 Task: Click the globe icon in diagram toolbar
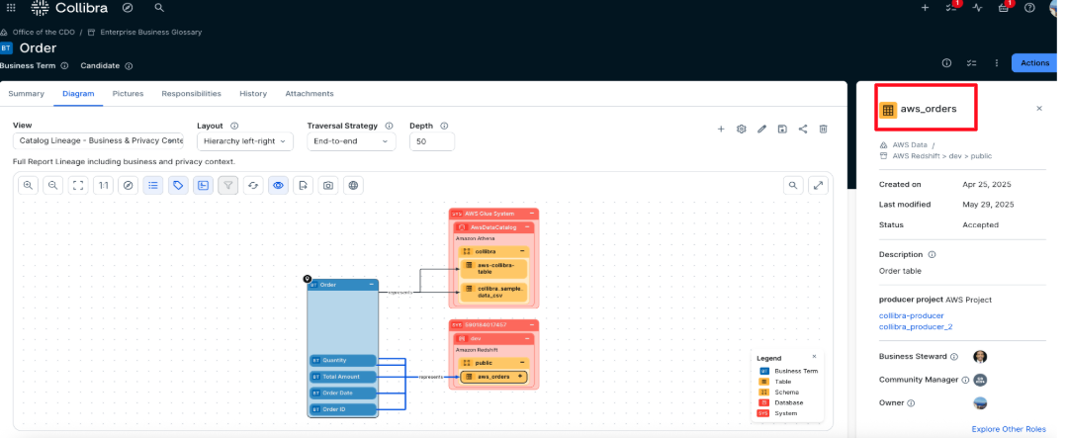tap(353, 184)
